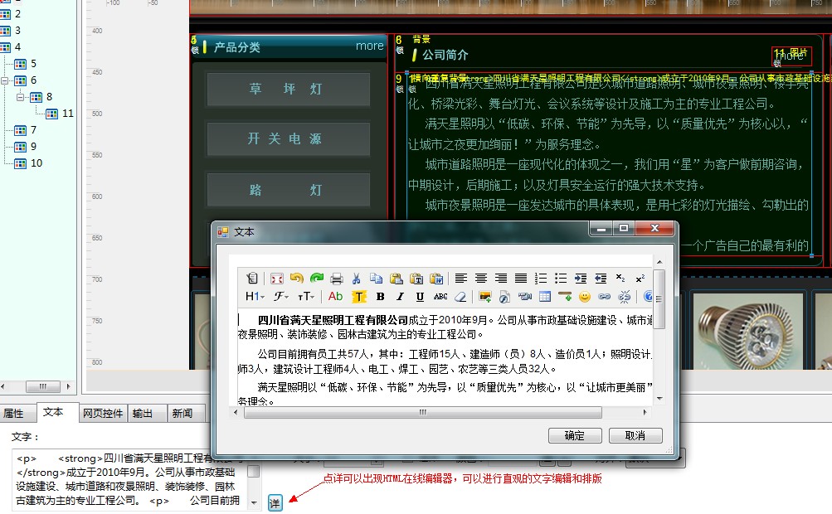Increase the paragraph indent

(581, 278)
